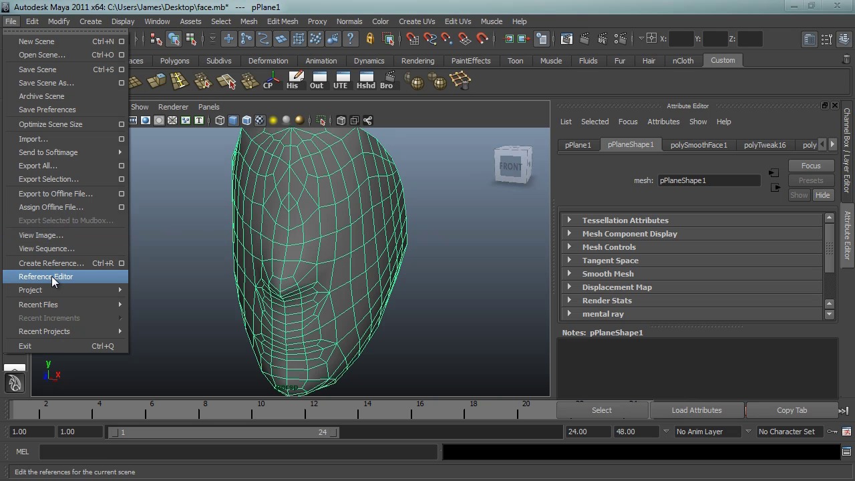Screen dimensions: 855x481
Task: Switch to pPlane1 attribute tab
Action: coord(578,145)
